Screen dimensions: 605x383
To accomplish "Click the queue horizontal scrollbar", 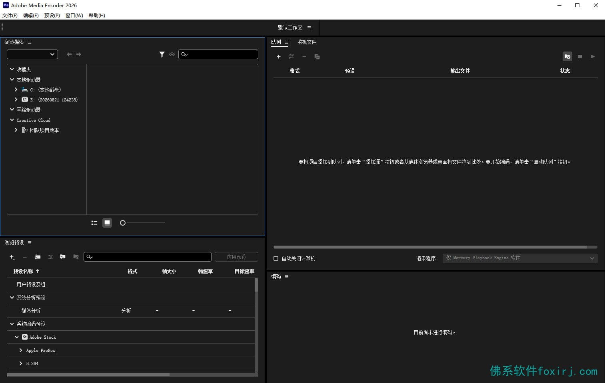I will 430,247.
